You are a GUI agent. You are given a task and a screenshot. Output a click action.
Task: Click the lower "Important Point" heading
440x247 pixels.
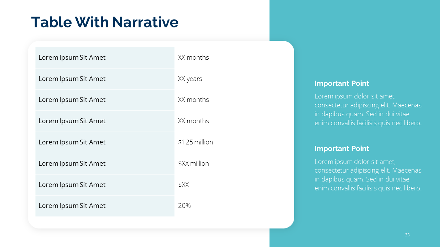[342, 149]
